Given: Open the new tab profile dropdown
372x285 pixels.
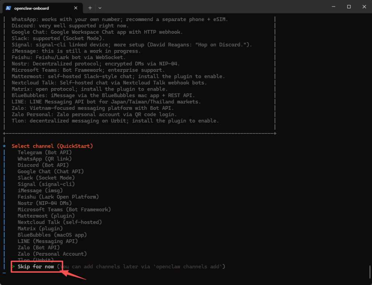Looking at the screenshot, I should [100, 8].
